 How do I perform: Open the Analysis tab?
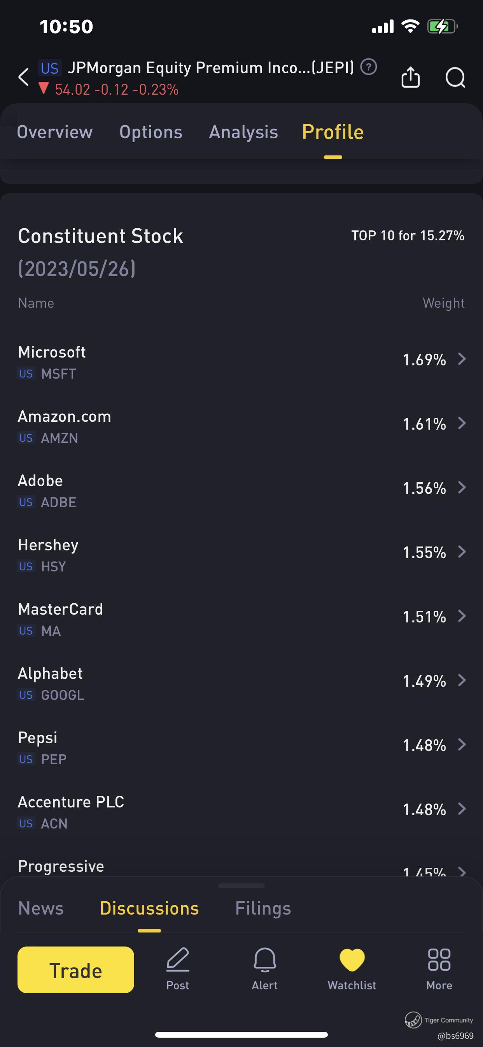(243, 132)
